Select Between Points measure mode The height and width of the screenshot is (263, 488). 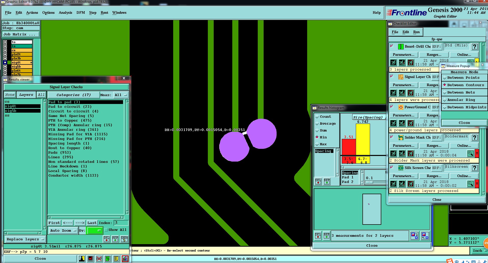[x=463, y=77]
